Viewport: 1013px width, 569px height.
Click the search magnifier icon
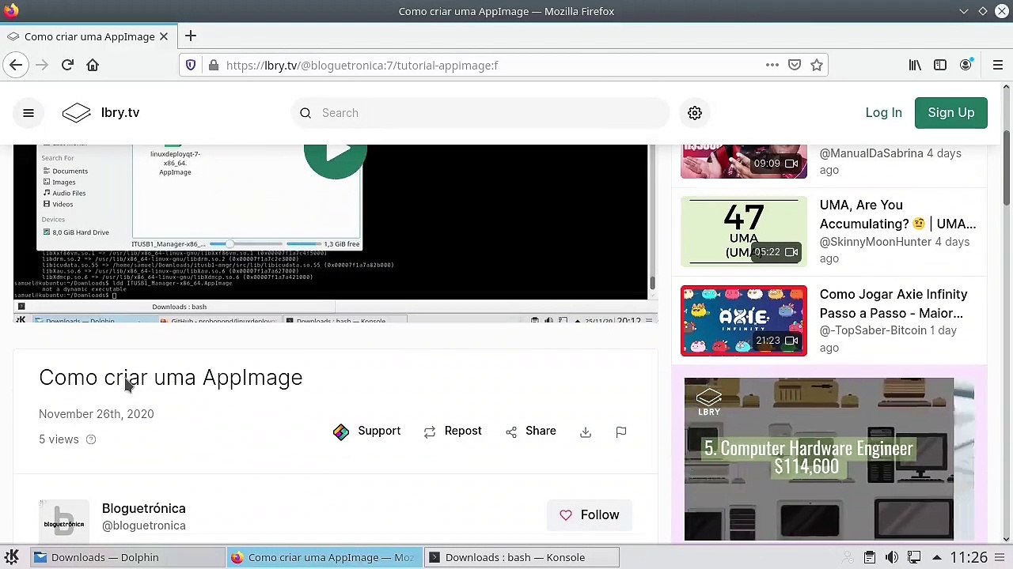(x=305, y=113)
